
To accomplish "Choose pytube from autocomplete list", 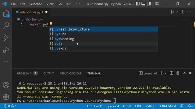I will coord(103,34).
